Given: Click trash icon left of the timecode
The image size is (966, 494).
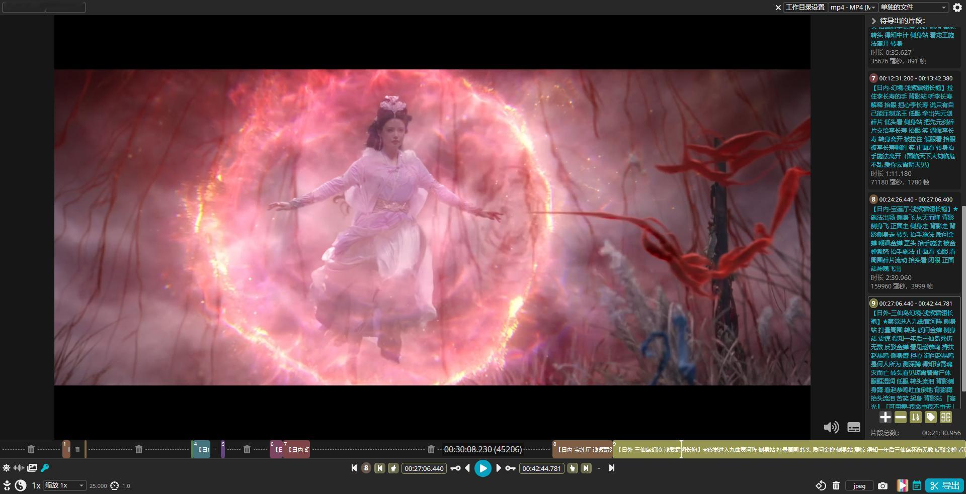Looking at the screenshot, I should (431, 449).
